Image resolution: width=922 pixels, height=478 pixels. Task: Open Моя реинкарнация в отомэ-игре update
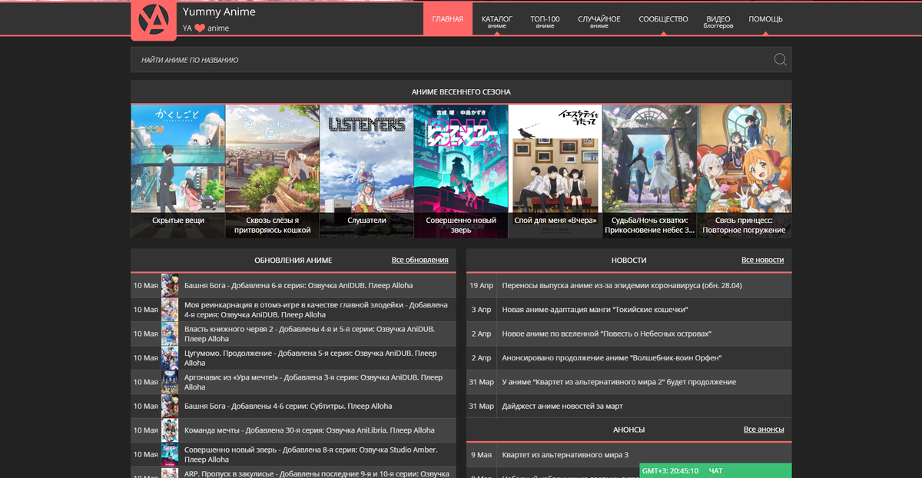pyautogui.click(x=316, y=310)
